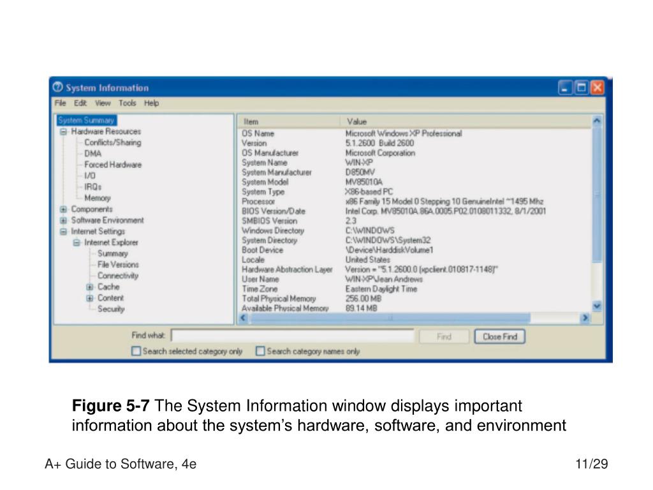
Task: Expand the Cache node
Action: pos(89,287)
